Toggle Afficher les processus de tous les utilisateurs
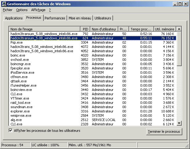Image resolution: width=190 pixels, height=149 pixels. click(x=11, y=131)
